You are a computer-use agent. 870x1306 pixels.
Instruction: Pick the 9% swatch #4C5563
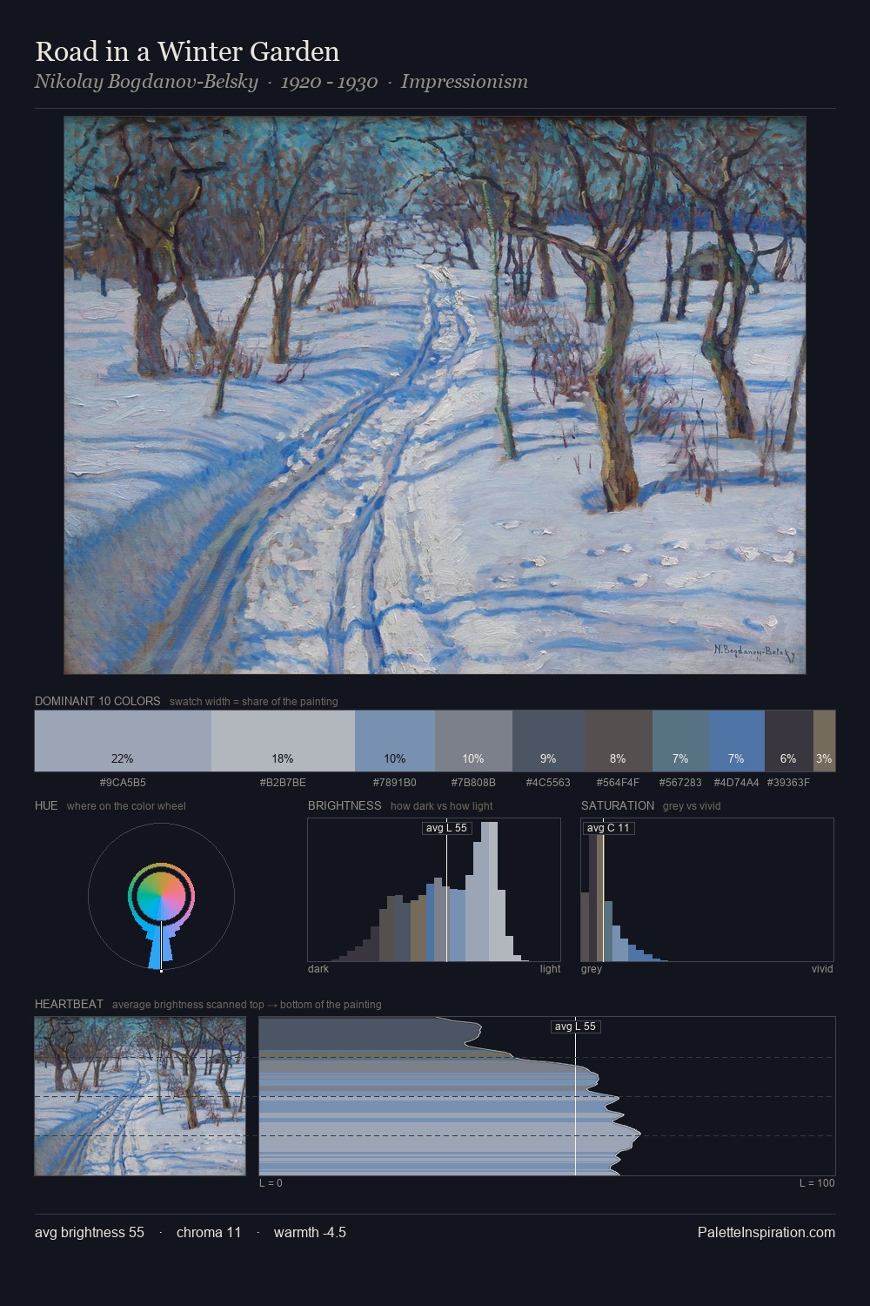click(x=548, y=741)
